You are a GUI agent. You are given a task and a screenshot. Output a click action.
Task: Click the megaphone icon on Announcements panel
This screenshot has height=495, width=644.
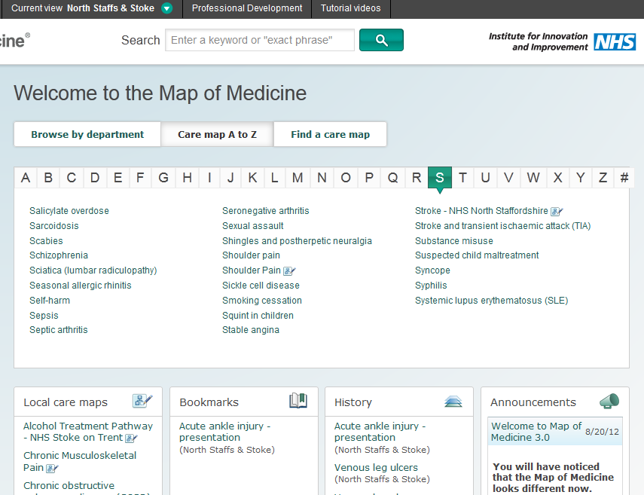609,402
